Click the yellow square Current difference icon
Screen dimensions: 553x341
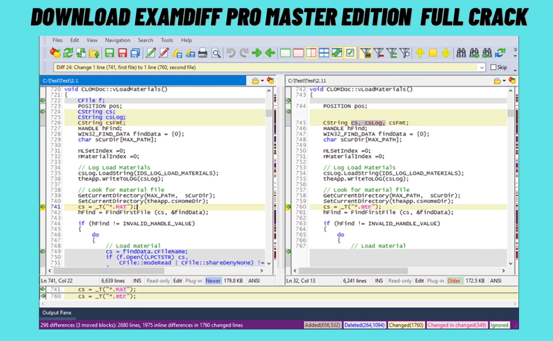[432, 53]
